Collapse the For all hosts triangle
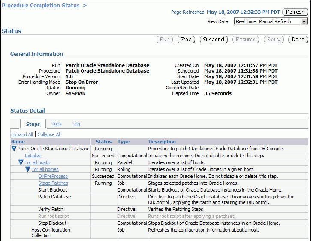The height and width of the screenshot is (241, 311). coord(21,163)
